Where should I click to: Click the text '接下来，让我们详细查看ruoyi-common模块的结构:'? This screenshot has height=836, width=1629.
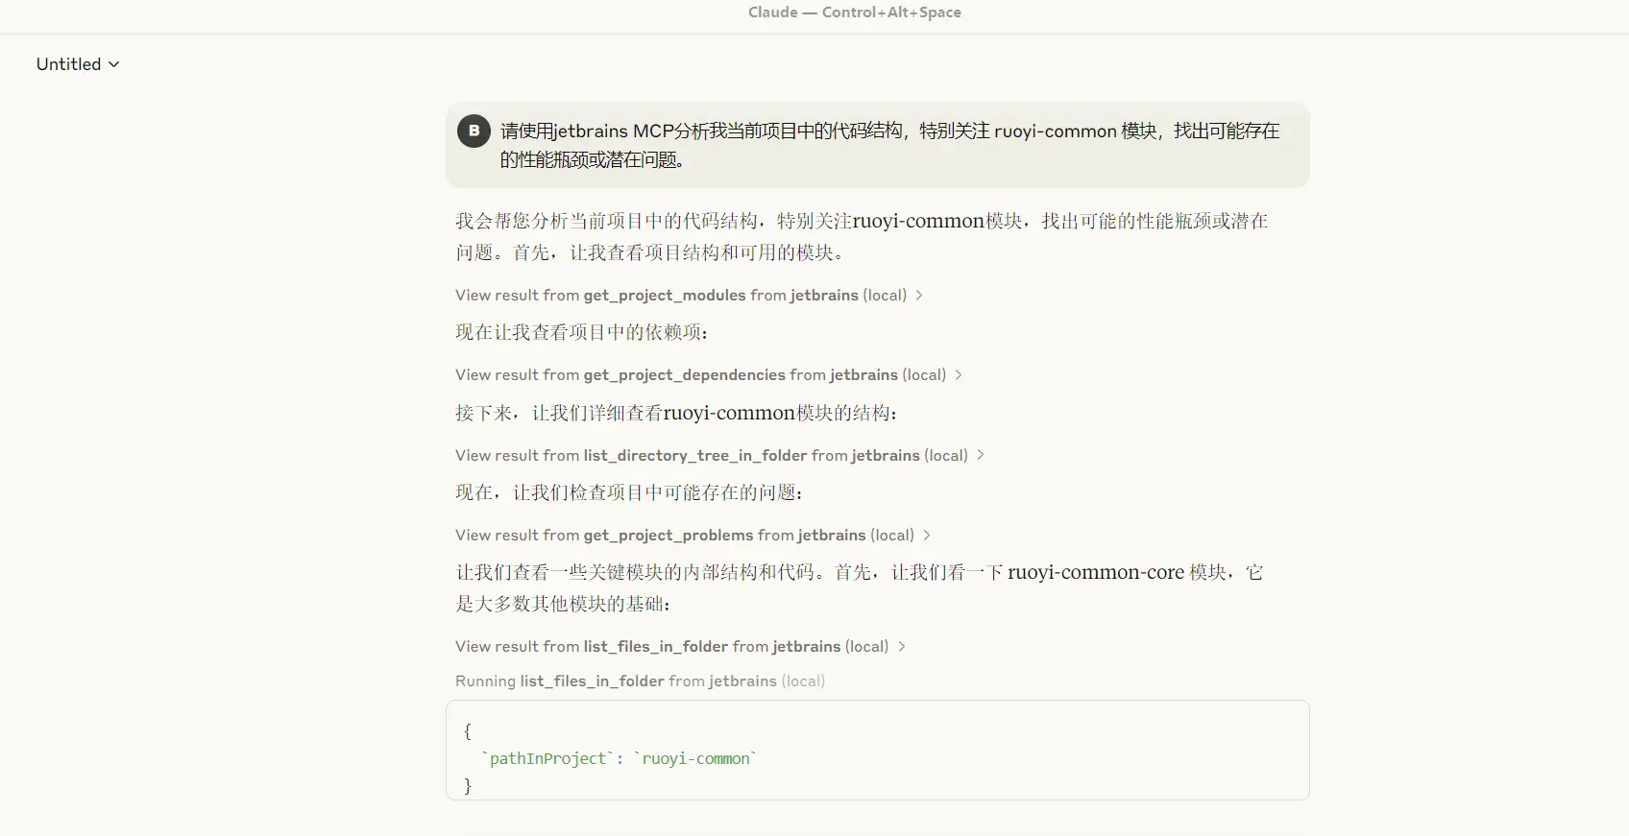tap(676, 413)
